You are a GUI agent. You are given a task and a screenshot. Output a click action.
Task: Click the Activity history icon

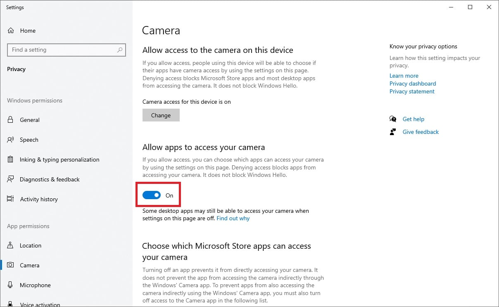pos(11,199)
